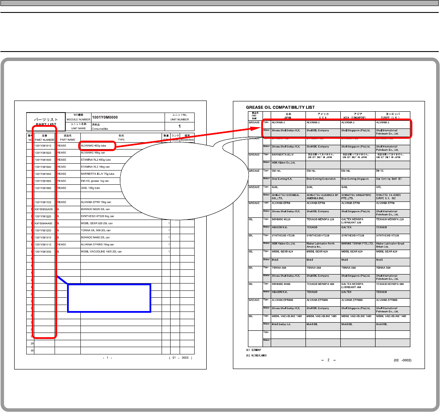The height and width of the screenshot is (412, 440).
Task: Click "BARRIERTA IEL/V" in compatibility list
Action: tap(283, 155)
